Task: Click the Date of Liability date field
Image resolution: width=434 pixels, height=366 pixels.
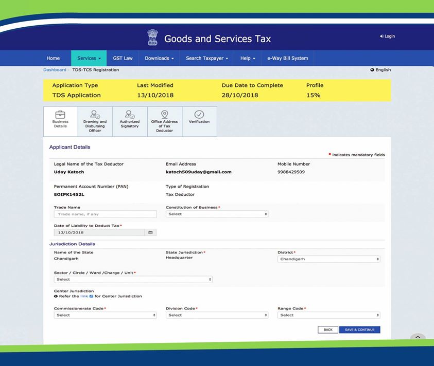Action: click(99, 232)
